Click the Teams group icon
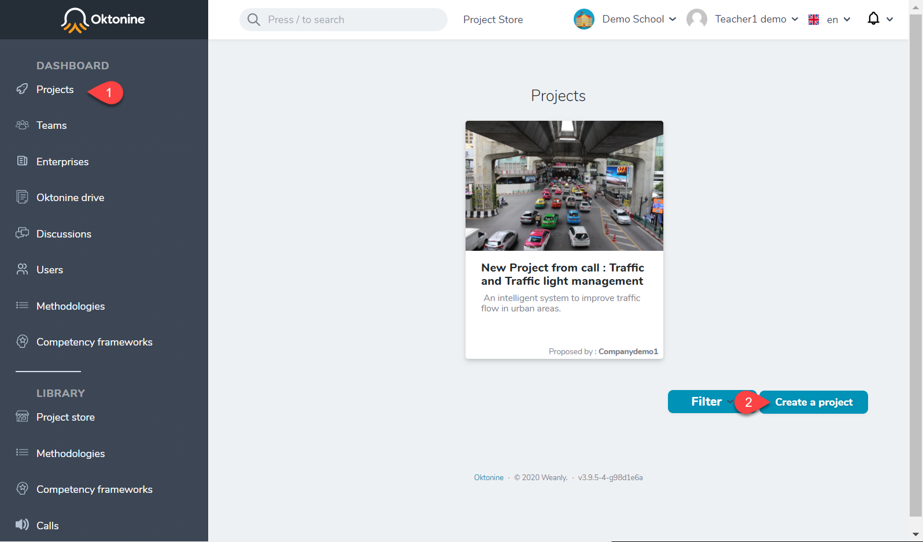The height and width of the screenshot is (542, 923). [x=22, y=125]
